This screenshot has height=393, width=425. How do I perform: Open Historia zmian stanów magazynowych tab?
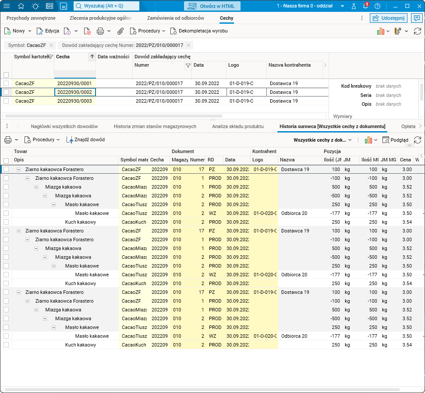point(155,126)
